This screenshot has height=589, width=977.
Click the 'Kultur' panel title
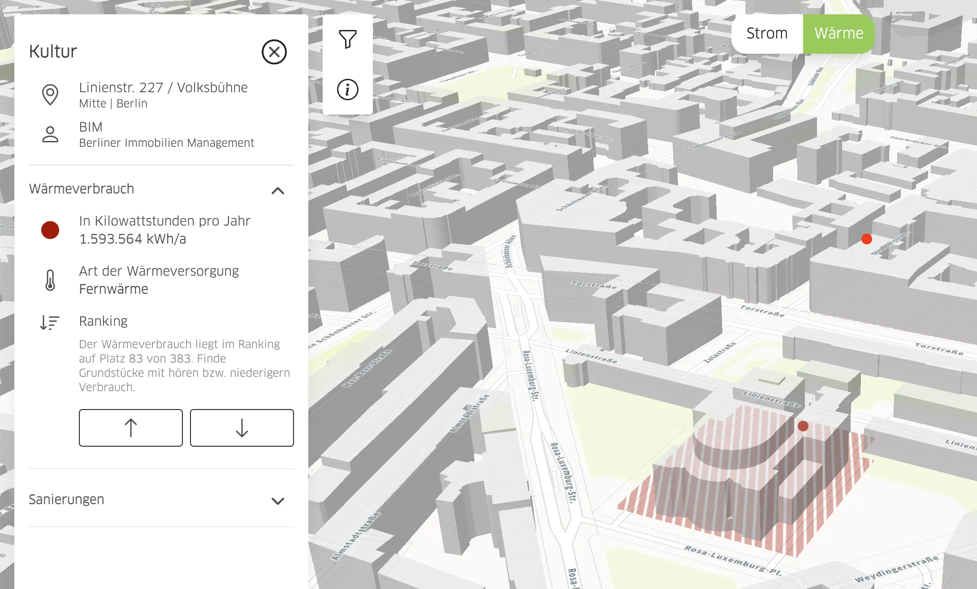tap(53, 51)
